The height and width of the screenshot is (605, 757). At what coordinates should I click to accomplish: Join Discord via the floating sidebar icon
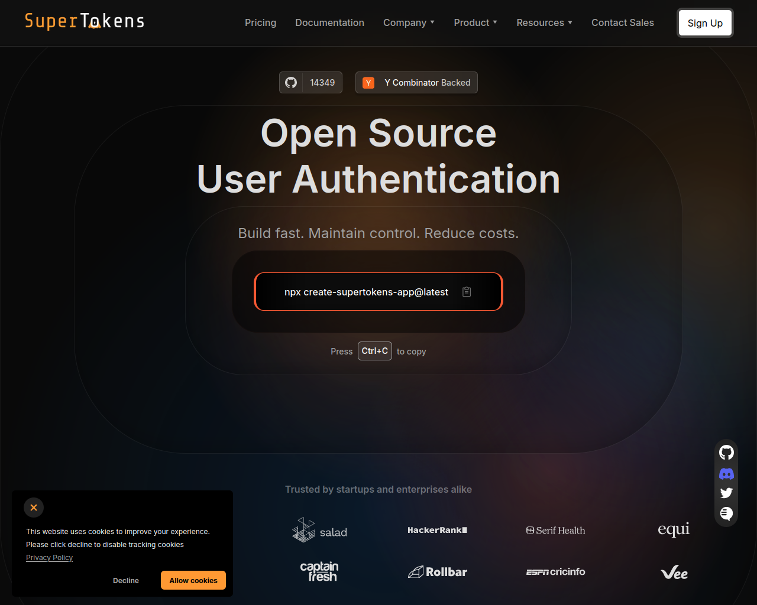coord(726,474)
